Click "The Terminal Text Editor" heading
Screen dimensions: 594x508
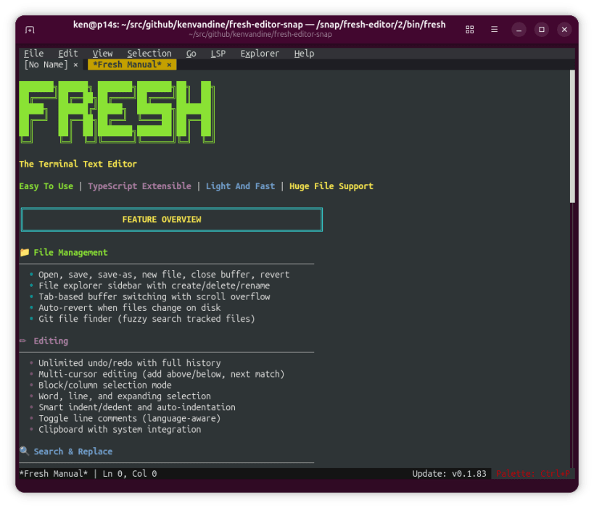pos(78,164)
